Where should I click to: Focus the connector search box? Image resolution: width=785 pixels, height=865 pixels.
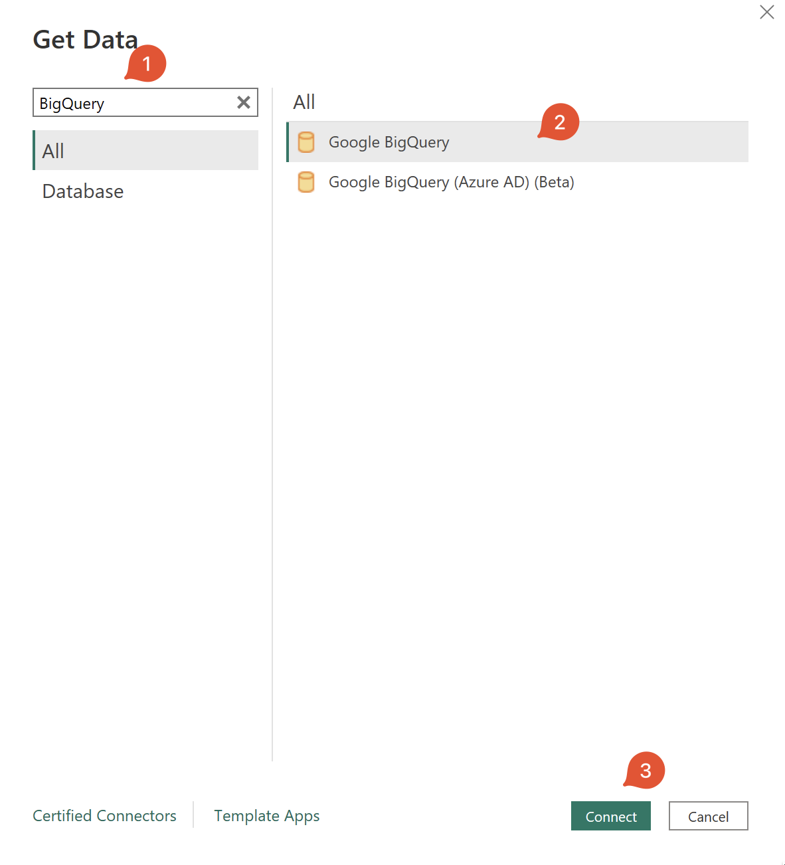133,103
